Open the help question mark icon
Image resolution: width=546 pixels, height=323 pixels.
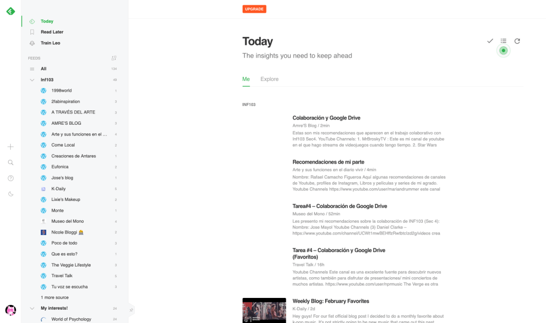(11, 178)
